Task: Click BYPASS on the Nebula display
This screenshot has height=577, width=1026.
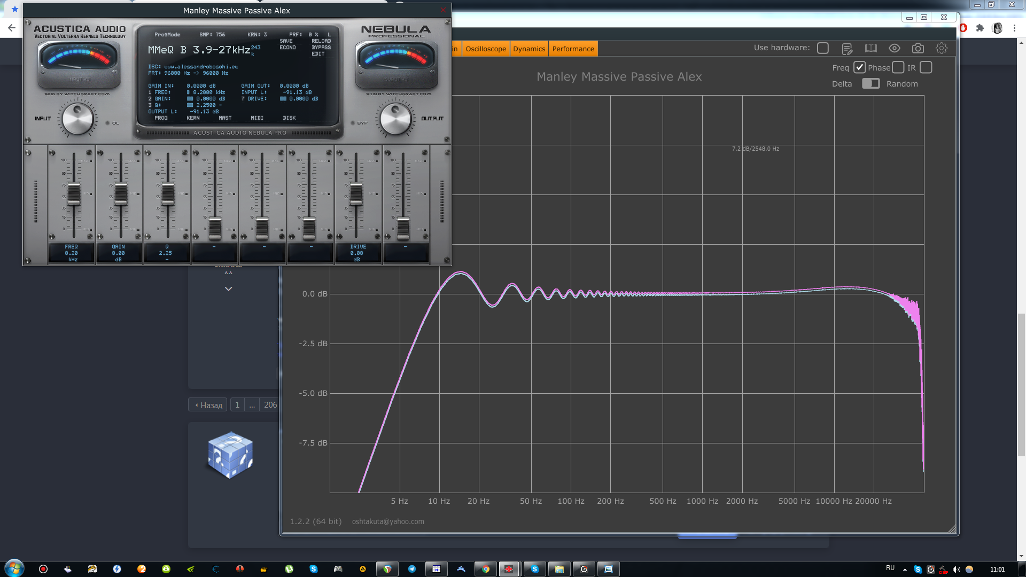Action: coord(321,48)
